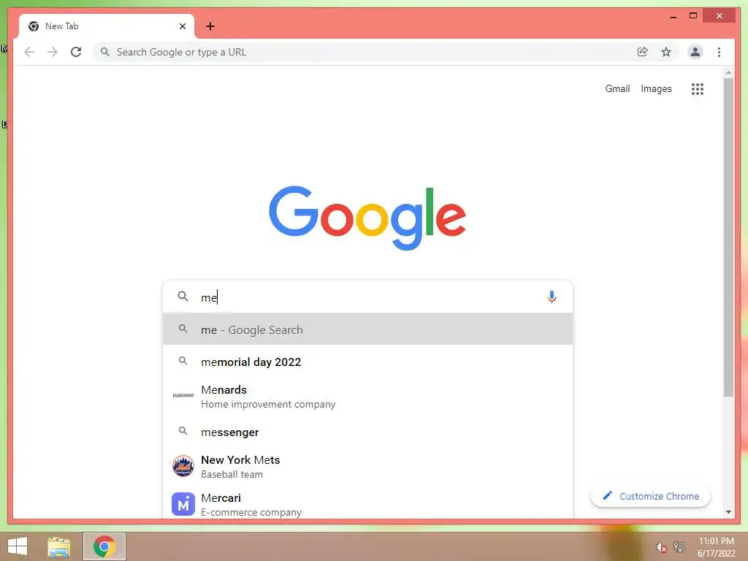Choose 'memorial day 2022' suggestion
The height and width of the screenshot is (561, 748).
click(367, 362)
